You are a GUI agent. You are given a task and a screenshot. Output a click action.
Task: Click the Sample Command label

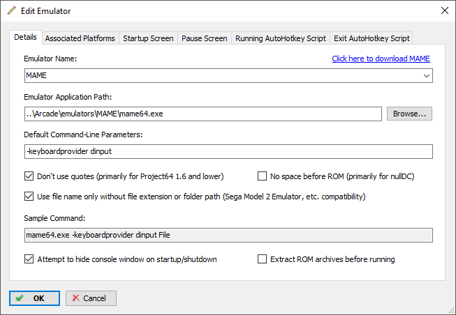pyautogui.click(x=54, y=218)
